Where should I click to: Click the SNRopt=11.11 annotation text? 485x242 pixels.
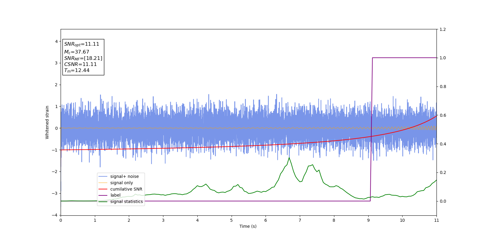coord(82,44)
